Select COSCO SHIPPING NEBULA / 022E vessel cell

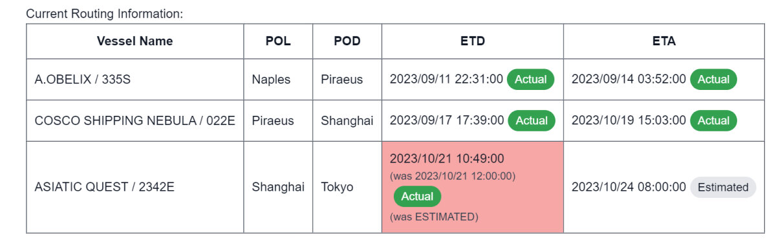135,120
